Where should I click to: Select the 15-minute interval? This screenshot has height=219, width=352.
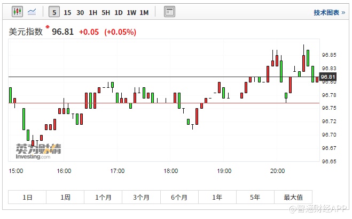click(67, 12)
